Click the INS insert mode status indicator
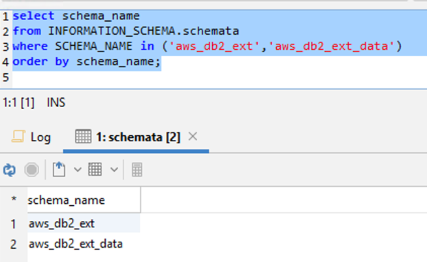This screenshot has width=427, height=262. click(x=56, y=103)
